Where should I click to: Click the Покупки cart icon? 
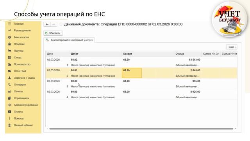coord(9,51)
